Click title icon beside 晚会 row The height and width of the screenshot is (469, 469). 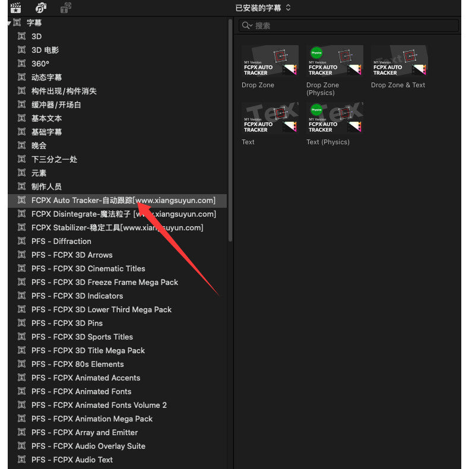(x=21, y=145)
